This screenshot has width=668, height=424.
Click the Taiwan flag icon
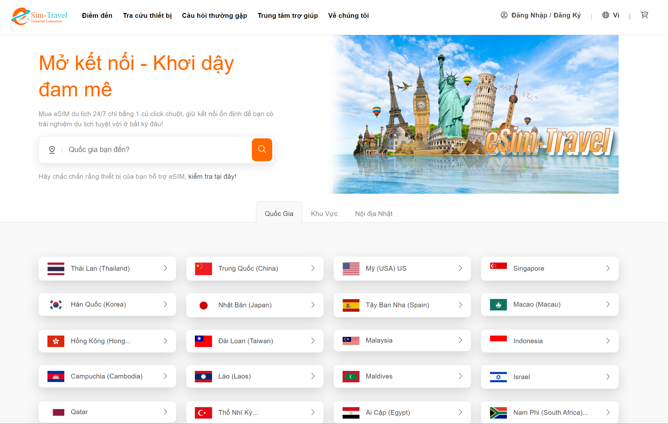203,341
